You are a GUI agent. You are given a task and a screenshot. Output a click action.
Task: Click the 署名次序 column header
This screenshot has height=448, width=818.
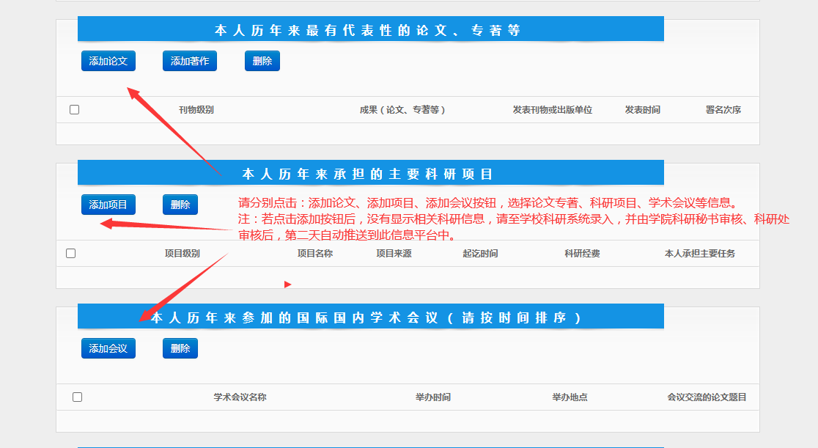click(723, 110)
